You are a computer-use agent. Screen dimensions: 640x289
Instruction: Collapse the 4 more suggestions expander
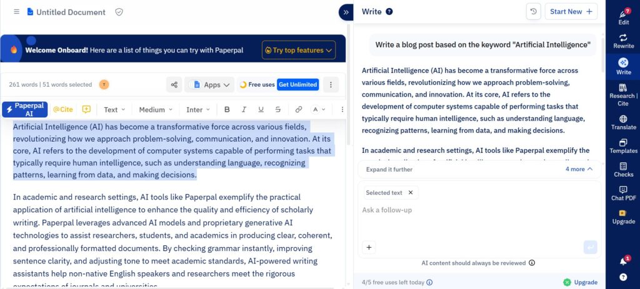(579, 169)
